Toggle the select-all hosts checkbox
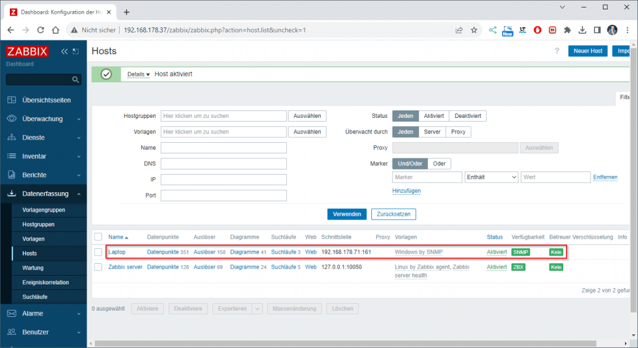Viewport: 638px width, 348px height. [x=98, y=237]
